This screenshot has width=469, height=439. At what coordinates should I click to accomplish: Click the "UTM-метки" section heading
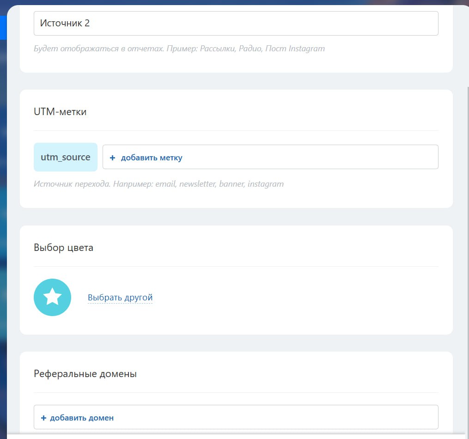pyautogui.click(x=60, y=111)
